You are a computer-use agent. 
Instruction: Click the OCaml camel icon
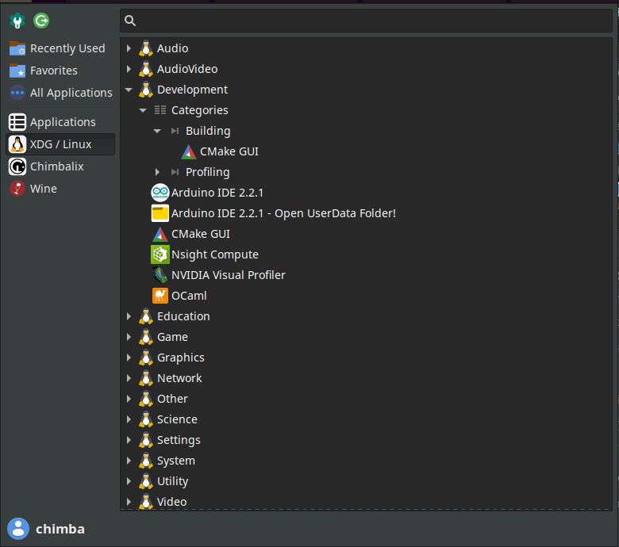[x=160, y=296]
